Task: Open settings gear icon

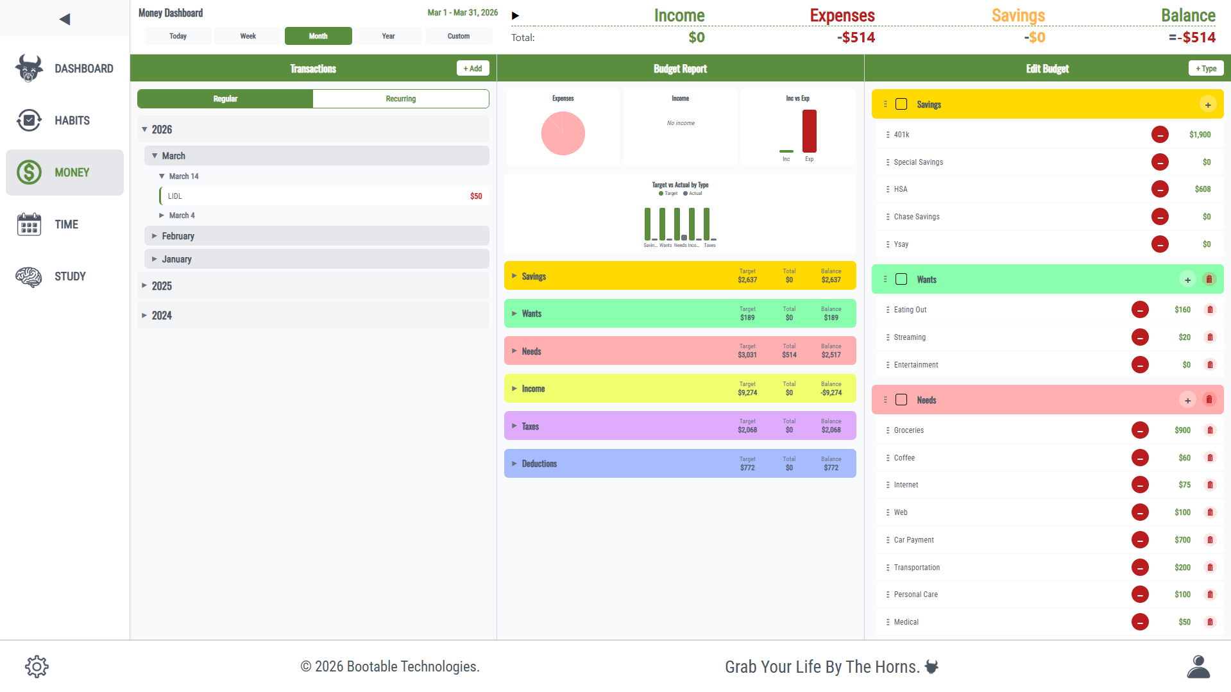Action: (37, 667)
